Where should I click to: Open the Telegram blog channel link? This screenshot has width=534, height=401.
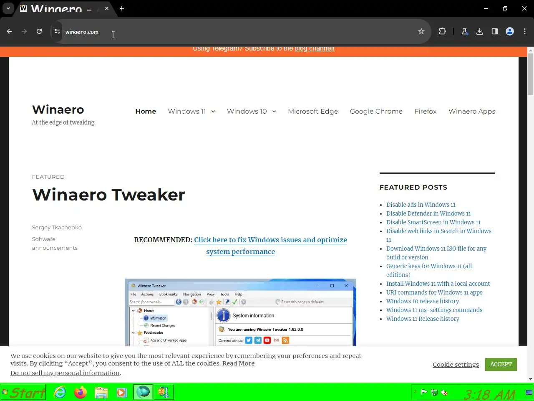click(315, 48)
